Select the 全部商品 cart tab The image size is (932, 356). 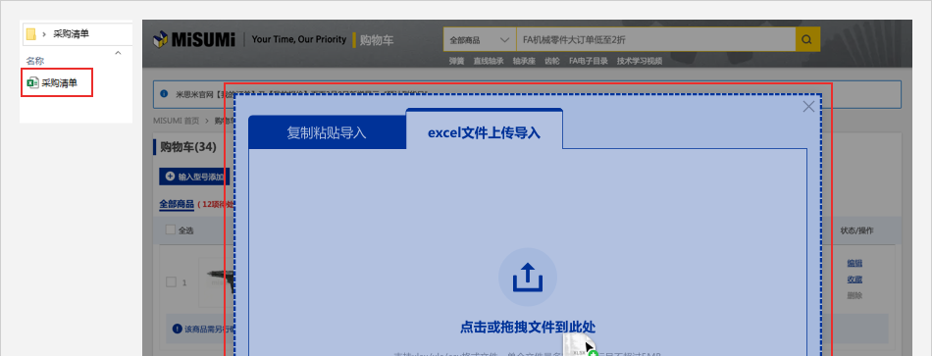177,204
